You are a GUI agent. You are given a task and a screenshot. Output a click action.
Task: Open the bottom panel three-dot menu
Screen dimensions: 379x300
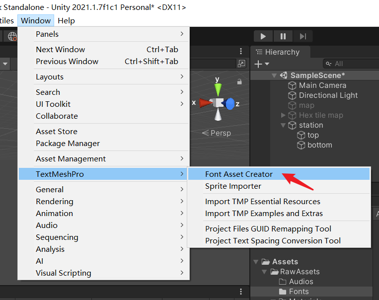coord(241,292)
